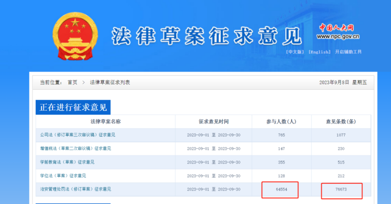Click participant count 64554 cell
This screenshot has height=204, width=391.
pyautogui.click(x=281, y=189)
